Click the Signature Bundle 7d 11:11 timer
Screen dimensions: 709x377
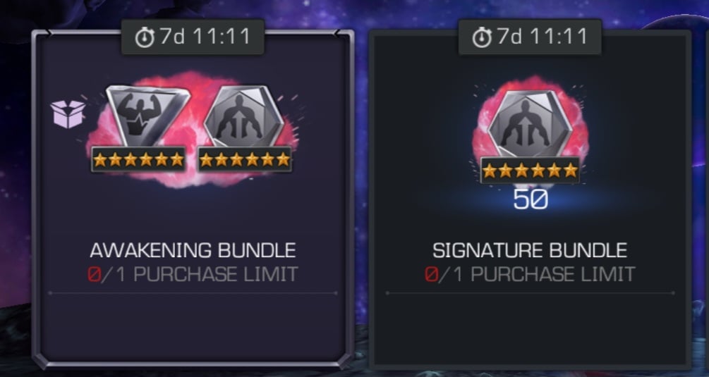pyautogui.click(x=530, y=37)
